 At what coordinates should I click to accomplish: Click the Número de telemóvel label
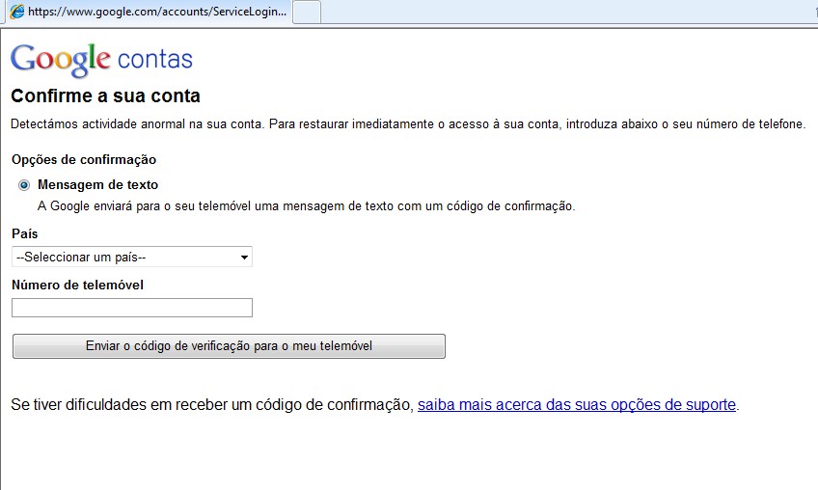click(77, 285)
